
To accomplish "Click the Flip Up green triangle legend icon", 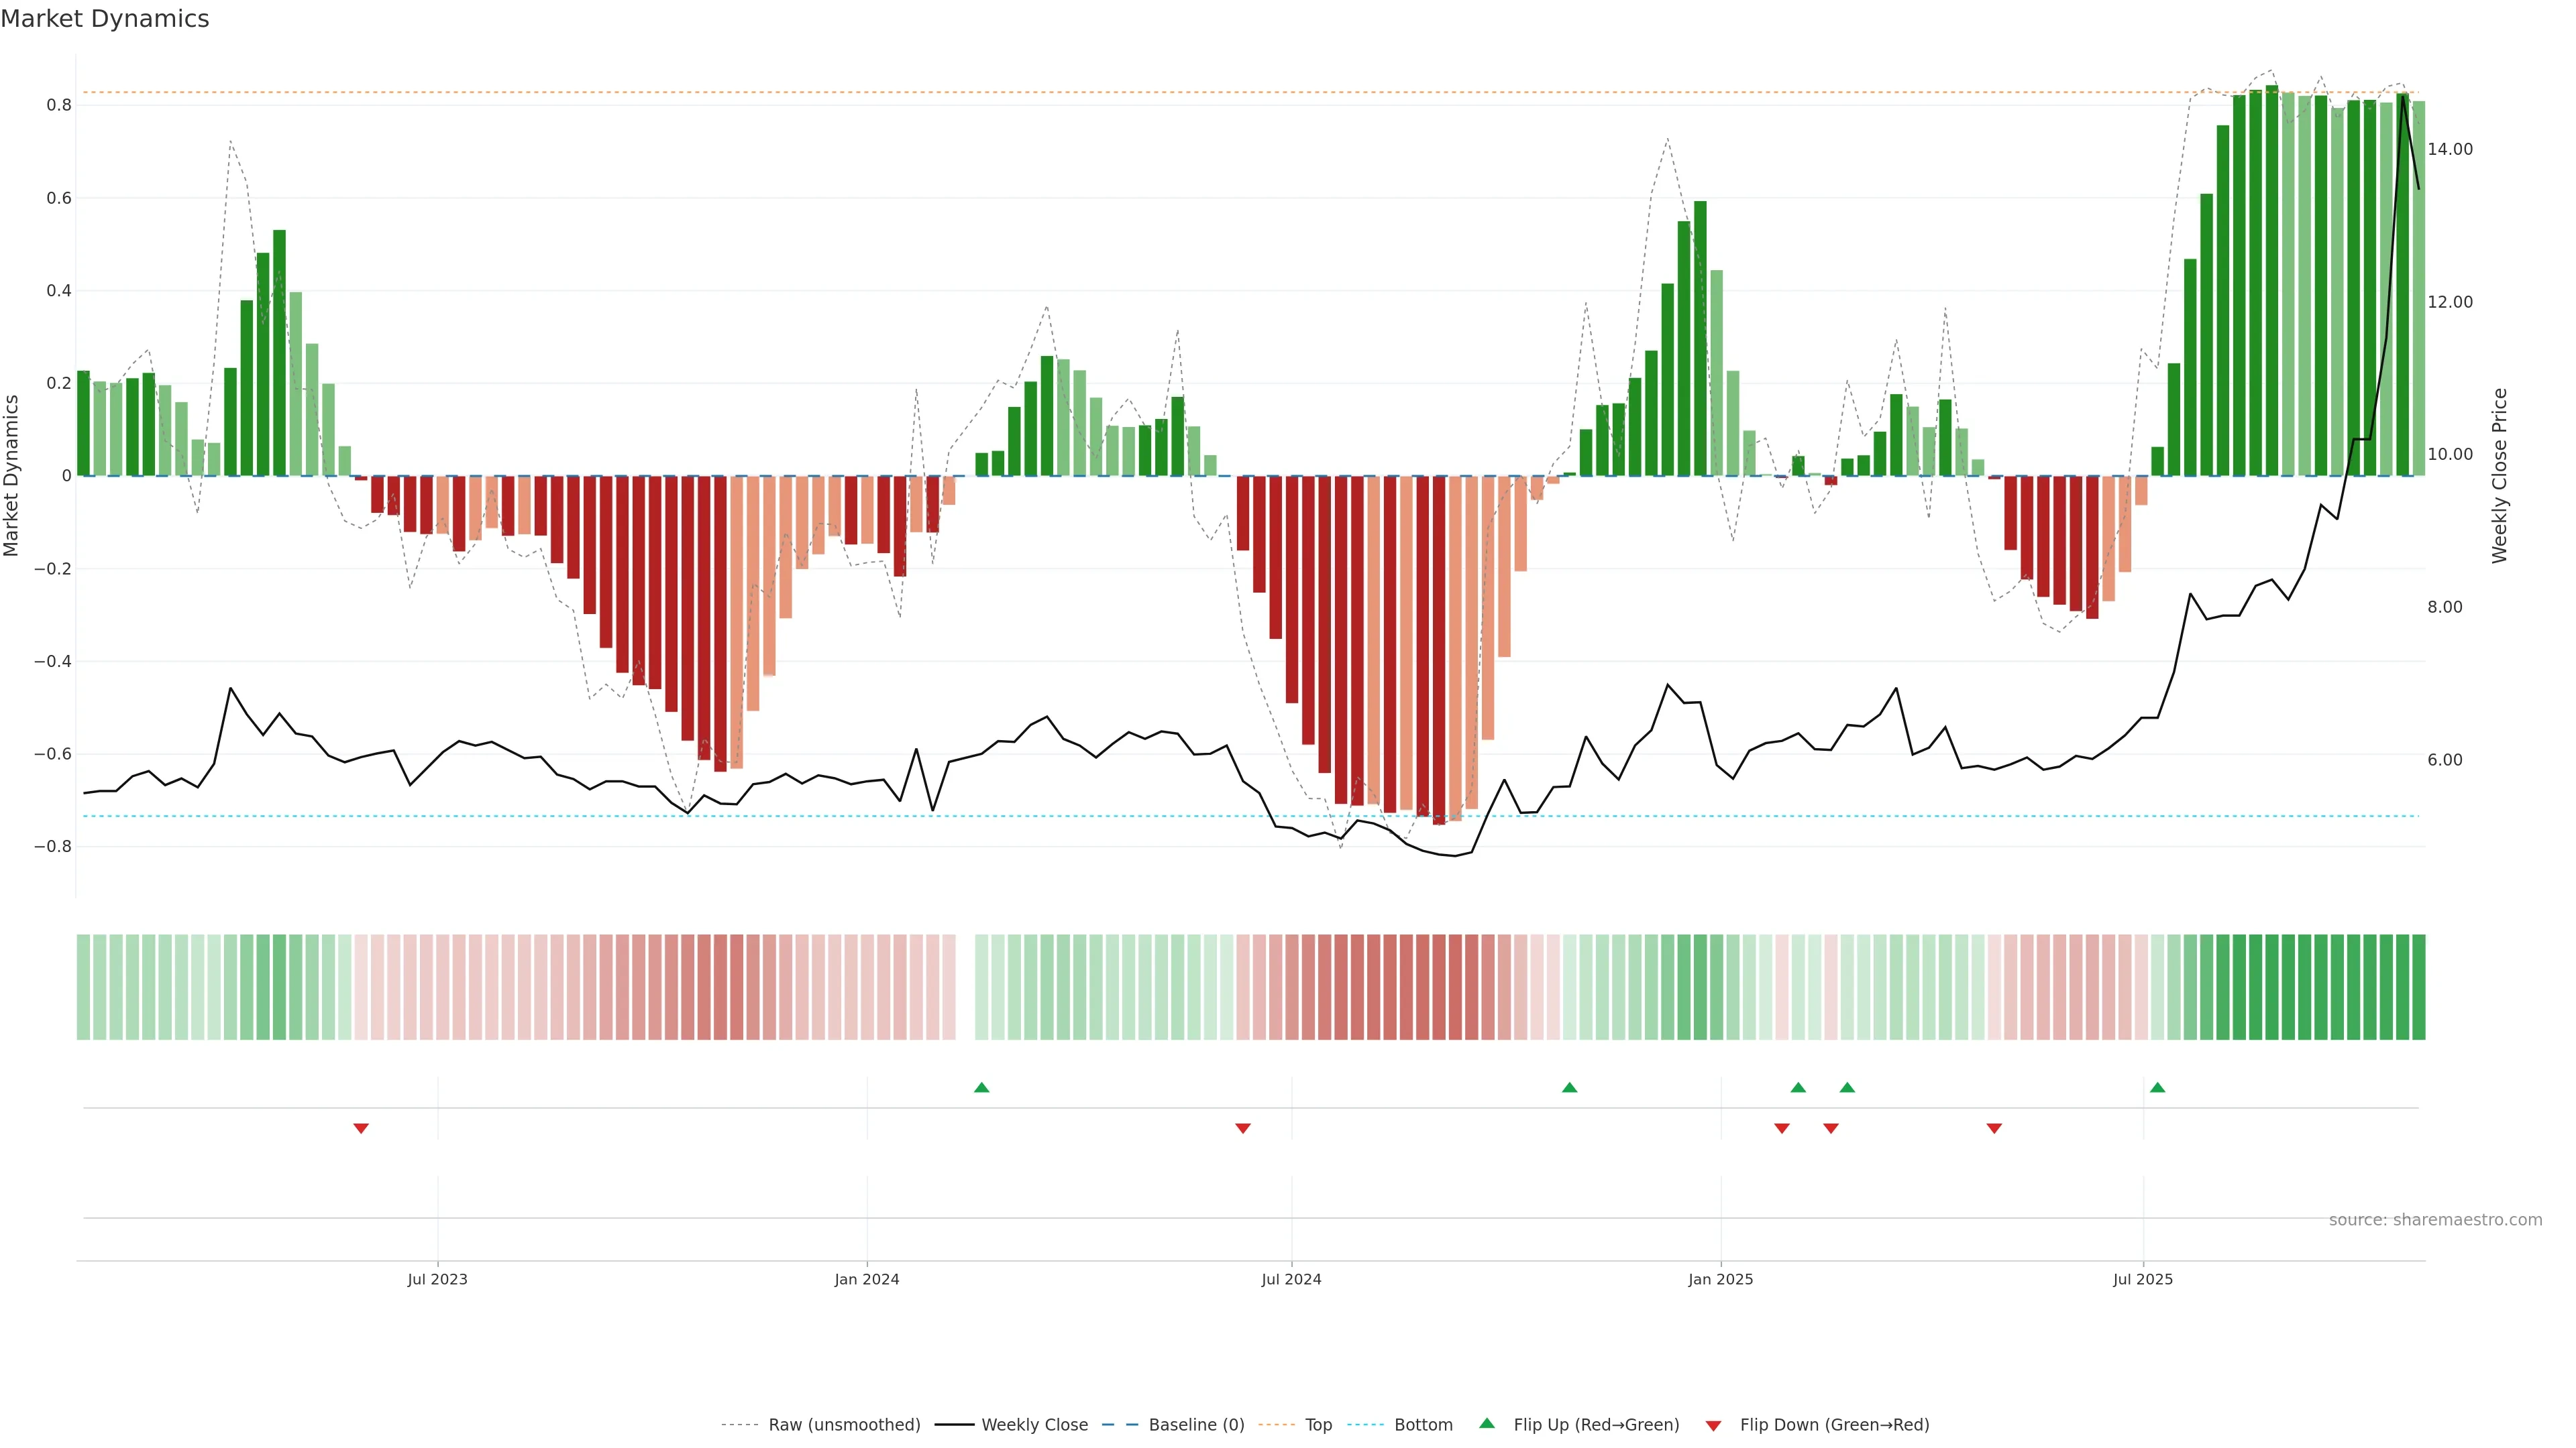I will 1487,1423.
